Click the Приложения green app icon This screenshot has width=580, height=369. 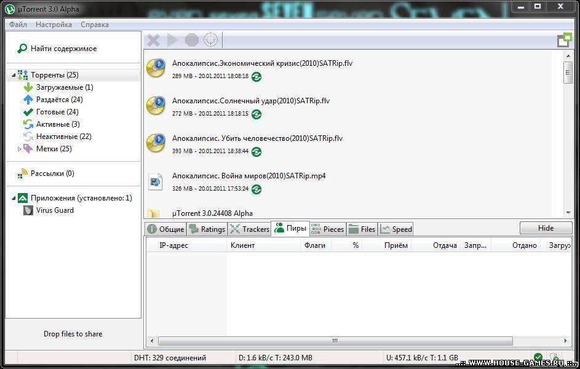(x=23, y=198)
